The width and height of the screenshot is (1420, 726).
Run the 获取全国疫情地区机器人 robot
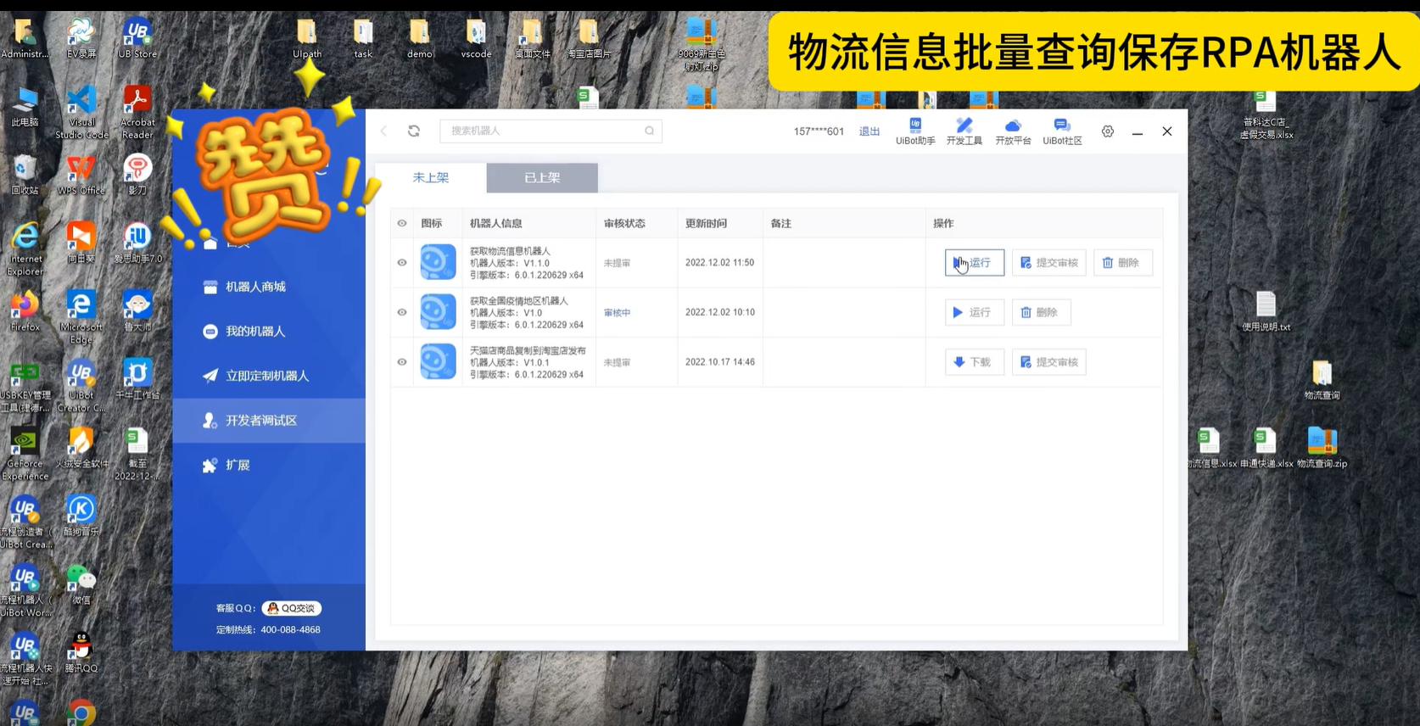[975, 312]
